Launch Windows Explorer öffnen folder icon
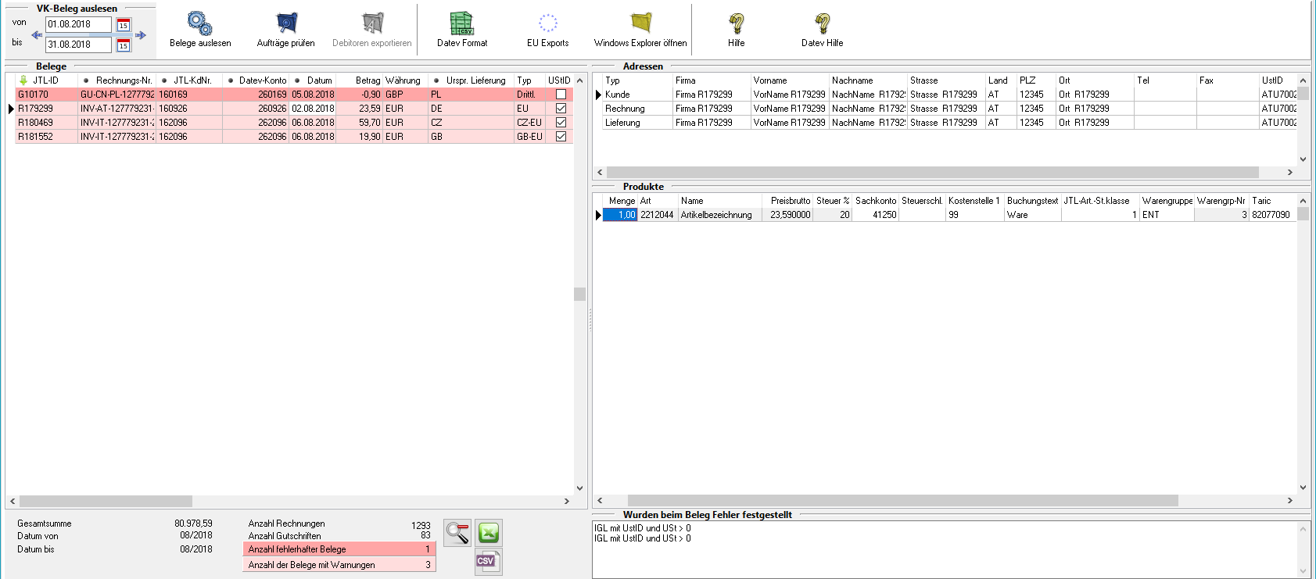This screenshot has height=579, width=1316. pyautogui.click(x=640, y=23)
